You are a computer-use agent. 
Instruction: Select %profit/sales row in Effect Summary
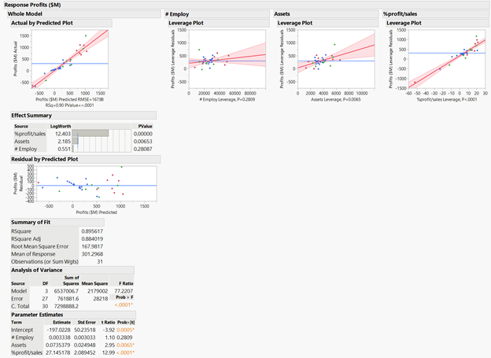click(83, 134)
